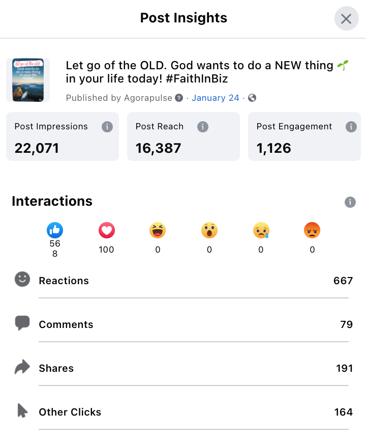Select the public globe privacy icon
This screenshot has width=366, height=439.
click(252, 98)
